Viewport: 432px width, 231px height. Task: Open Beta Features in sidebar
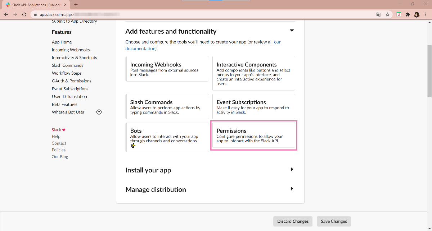pyautogui.click(x=64, y=105)
